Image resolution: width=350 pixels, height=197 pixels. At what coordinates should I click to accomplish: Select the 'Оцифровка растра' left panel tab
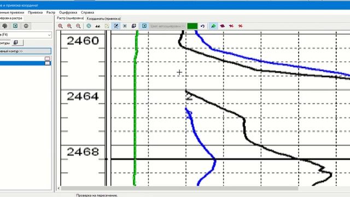[x=11, y=18]
